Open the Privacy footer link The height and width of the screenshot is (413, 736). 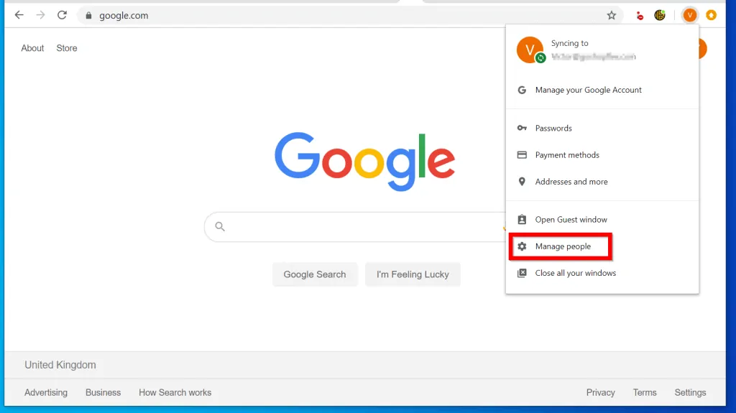(x=600, y=392)
